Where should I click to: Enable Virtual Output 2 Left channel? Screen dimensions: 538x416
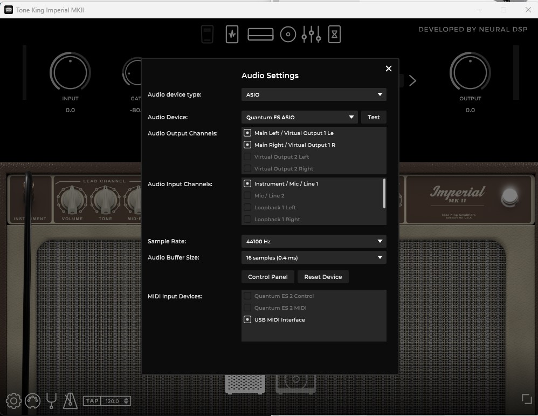[x=247, y=156]
